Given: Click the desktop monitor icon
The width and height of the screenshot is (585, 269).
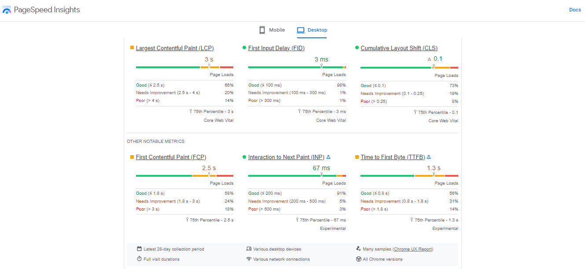Looking at the screenshot, I should coord(301,30).
